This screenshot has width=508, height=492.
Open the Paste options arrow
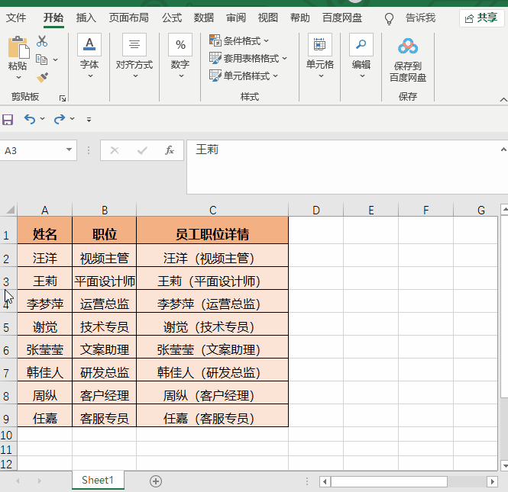(x=18, y=77)
